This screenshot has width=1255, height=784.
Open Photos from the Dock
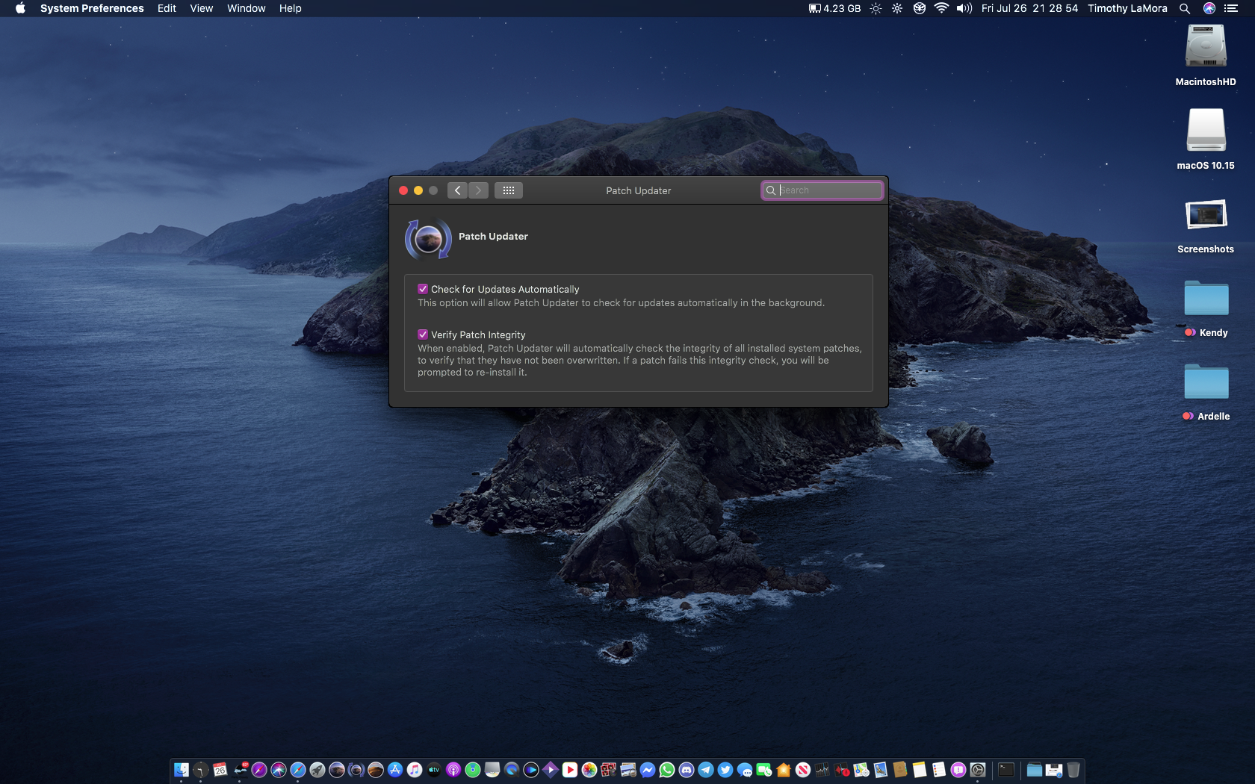(x=589, y=770)
